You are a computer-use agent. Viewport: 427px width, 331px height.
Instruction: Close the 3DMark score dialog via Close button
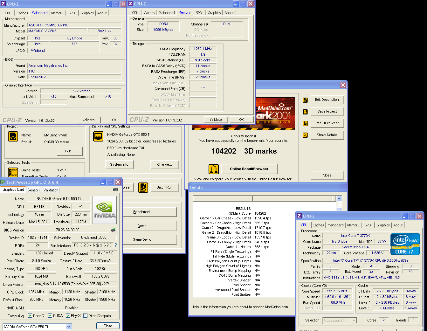[x=327, y=175]
